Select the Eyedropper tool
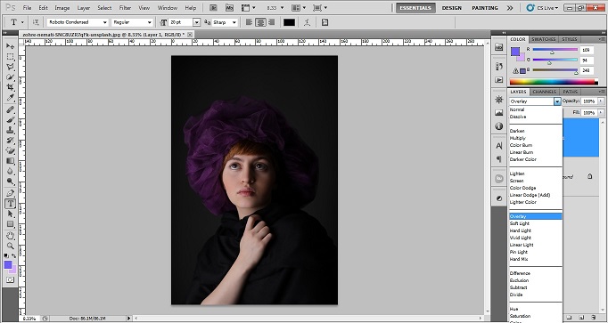The width and height of the screenshot is (608, 323). pyautogui.click(x=10, y=98)
